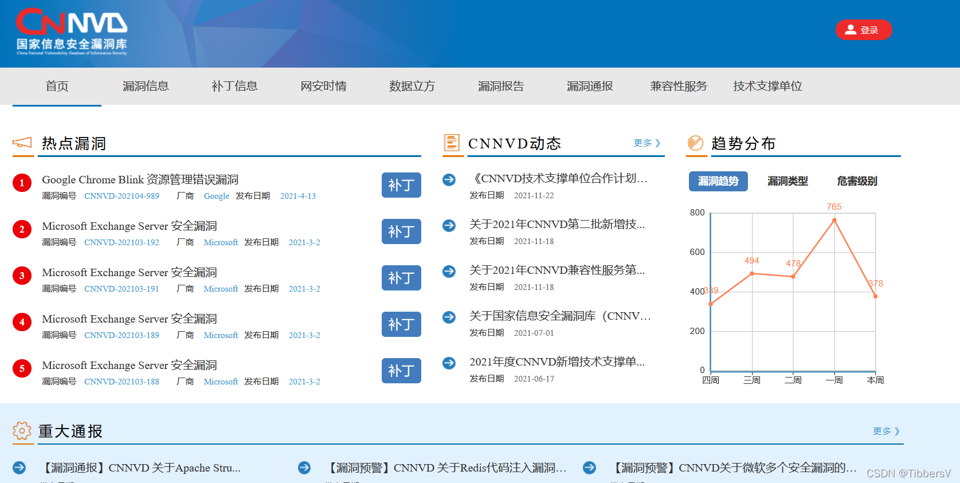The height and width of the screenshot is (483, 960).
Task: Open the 首页 navigation tab
Action: coord(57,86)
